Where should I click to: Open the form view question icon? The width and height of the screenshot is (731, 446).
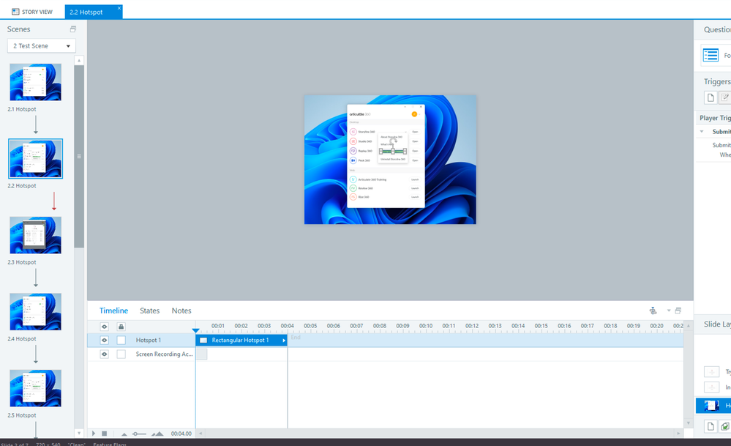point(710,56)
